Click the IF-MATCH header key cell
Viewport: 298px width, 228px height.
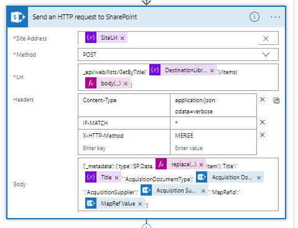click(124, 123)
